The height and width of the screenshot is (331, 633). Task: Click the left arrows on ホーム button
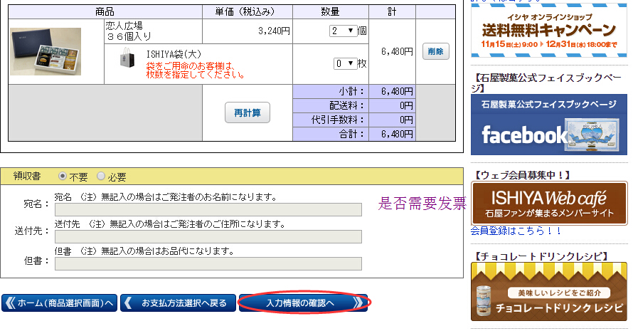[9, 303]
